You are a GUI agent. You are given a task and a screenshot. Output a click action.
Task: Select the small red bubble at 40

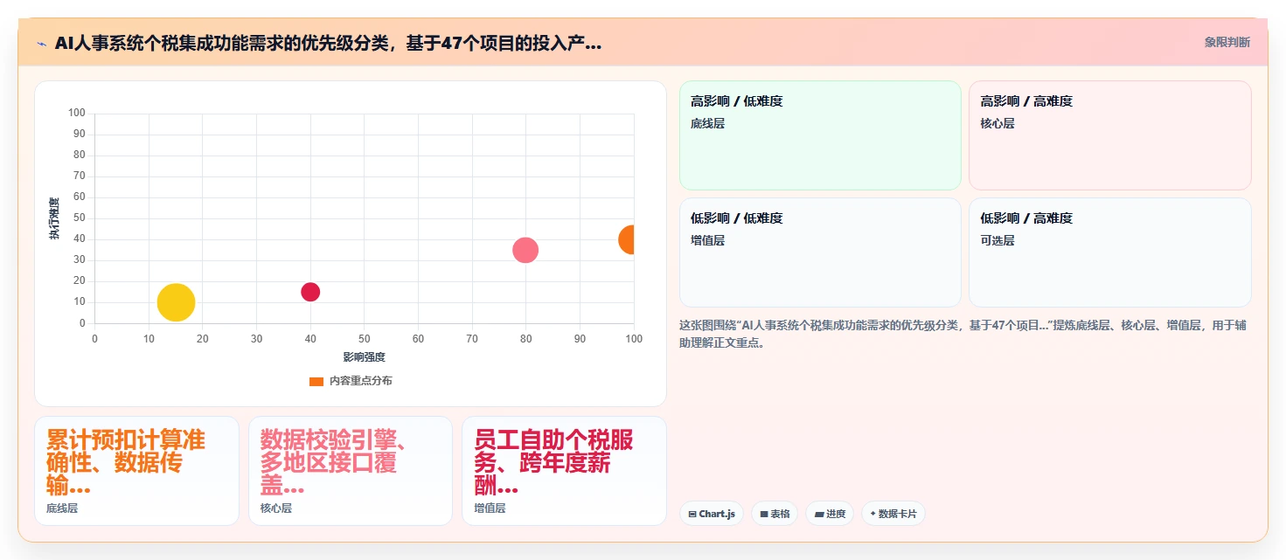pyautogui.click(x=310, y=292)
